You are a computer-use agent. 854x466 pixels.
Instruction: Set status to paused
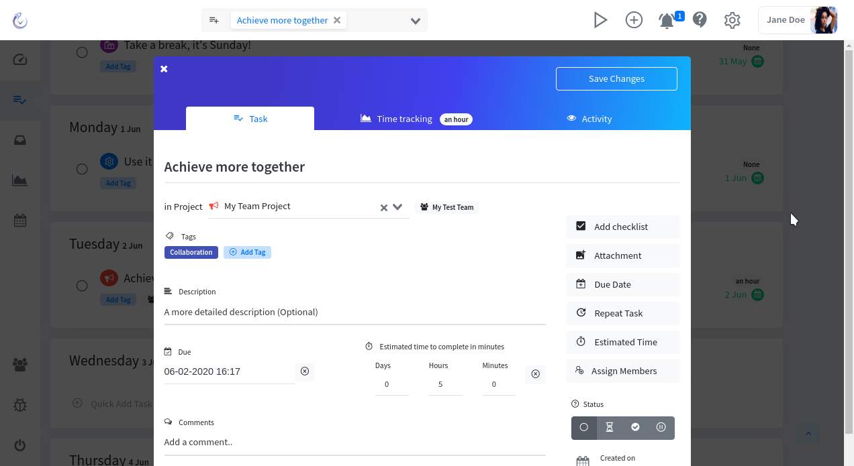tap(661, 428)
